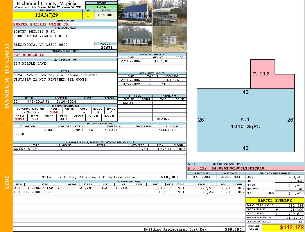Click wall finish DRY WALL
The image size is (305, 232).
109,130
